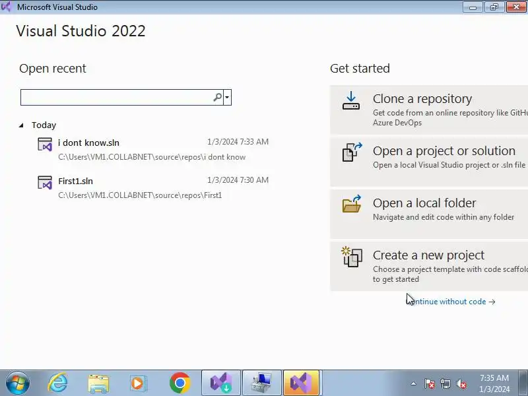Open the clock showing 7:35 AM
Screen dimensions: 528x396
[494, 383]
